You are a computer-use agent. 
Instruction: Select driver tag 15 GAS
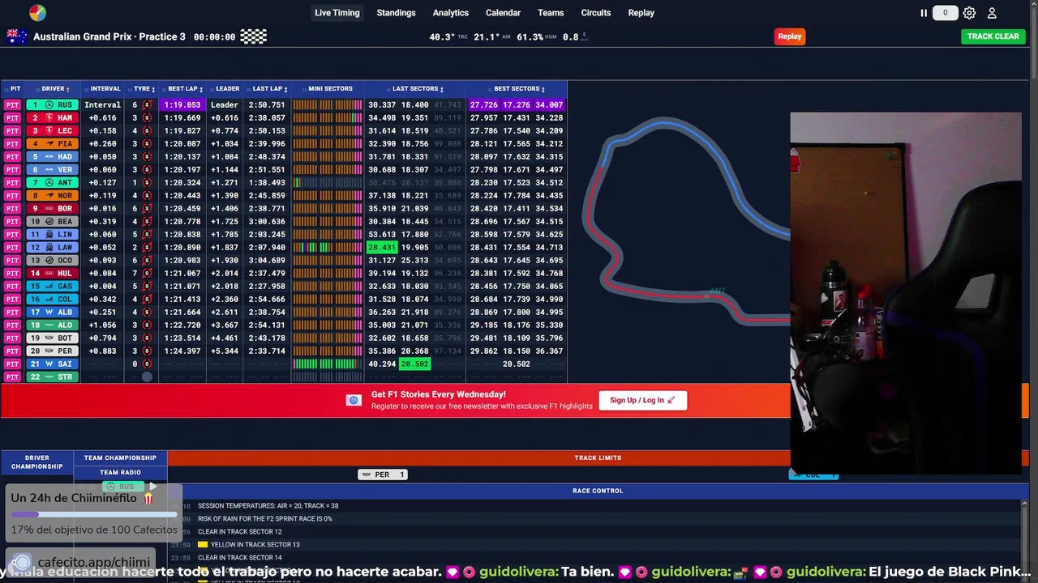point(53,287)
